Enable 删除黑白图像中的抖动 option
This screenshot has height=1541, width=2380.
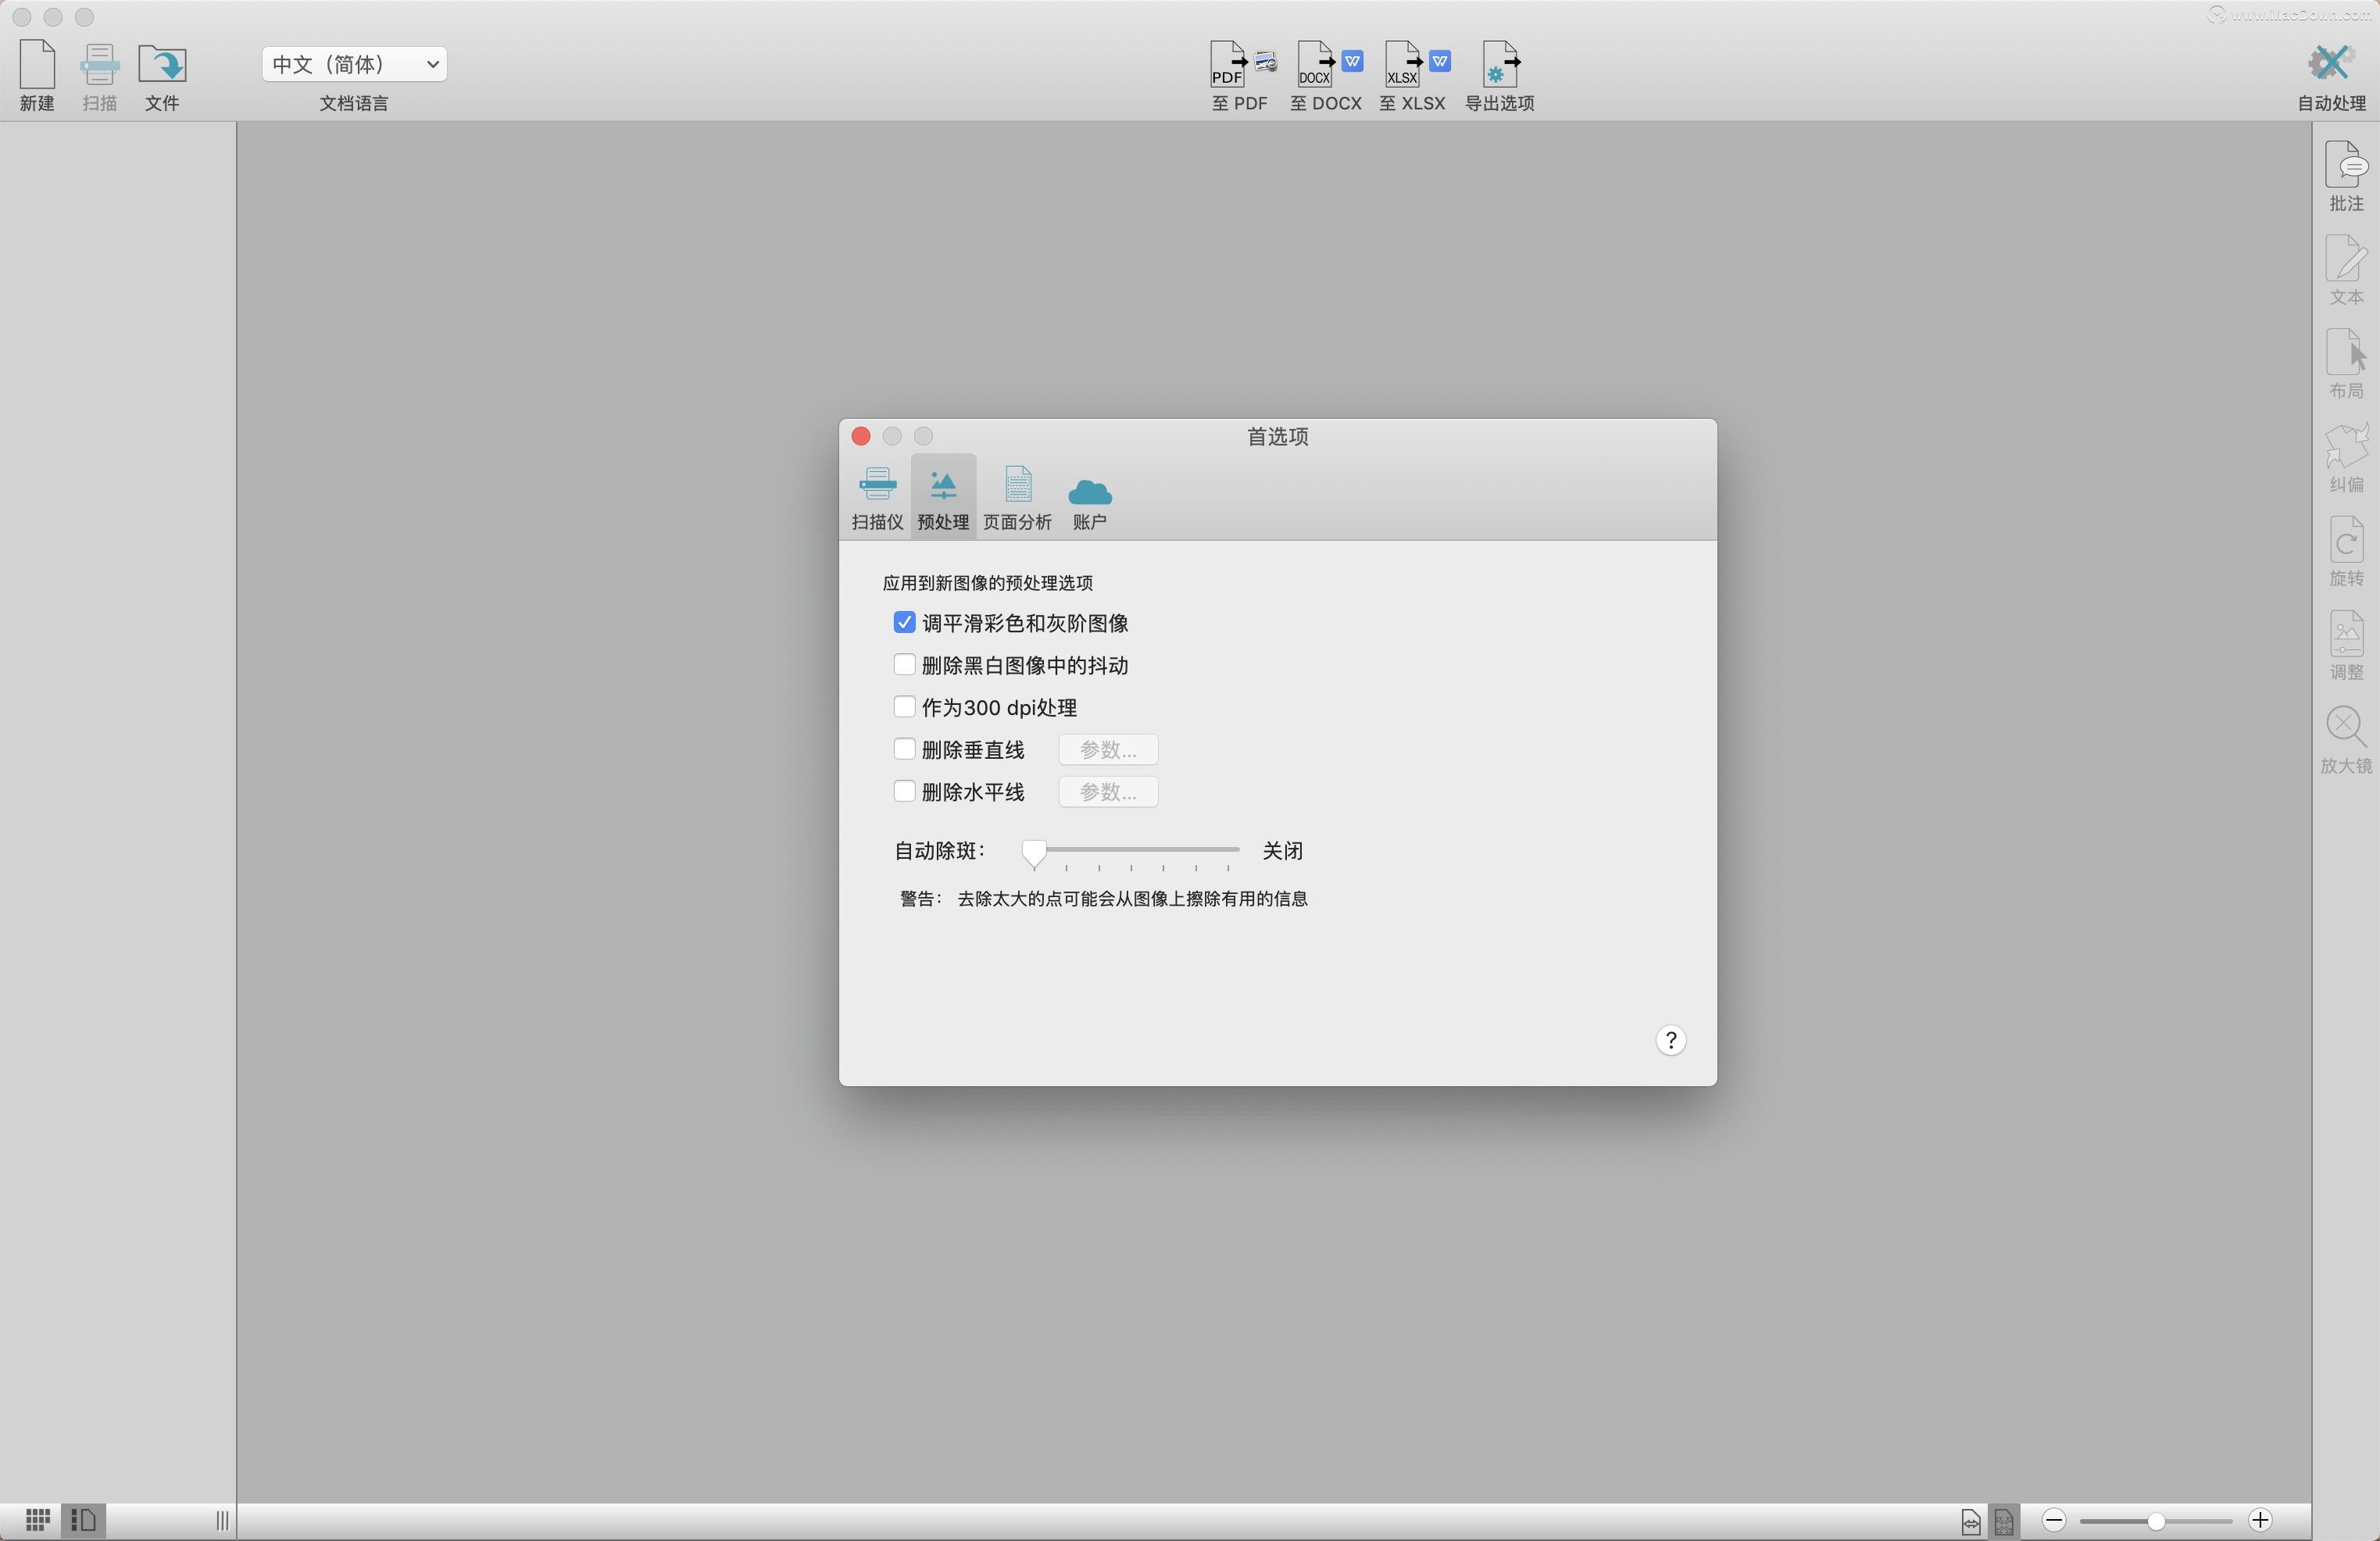(904, 664)
